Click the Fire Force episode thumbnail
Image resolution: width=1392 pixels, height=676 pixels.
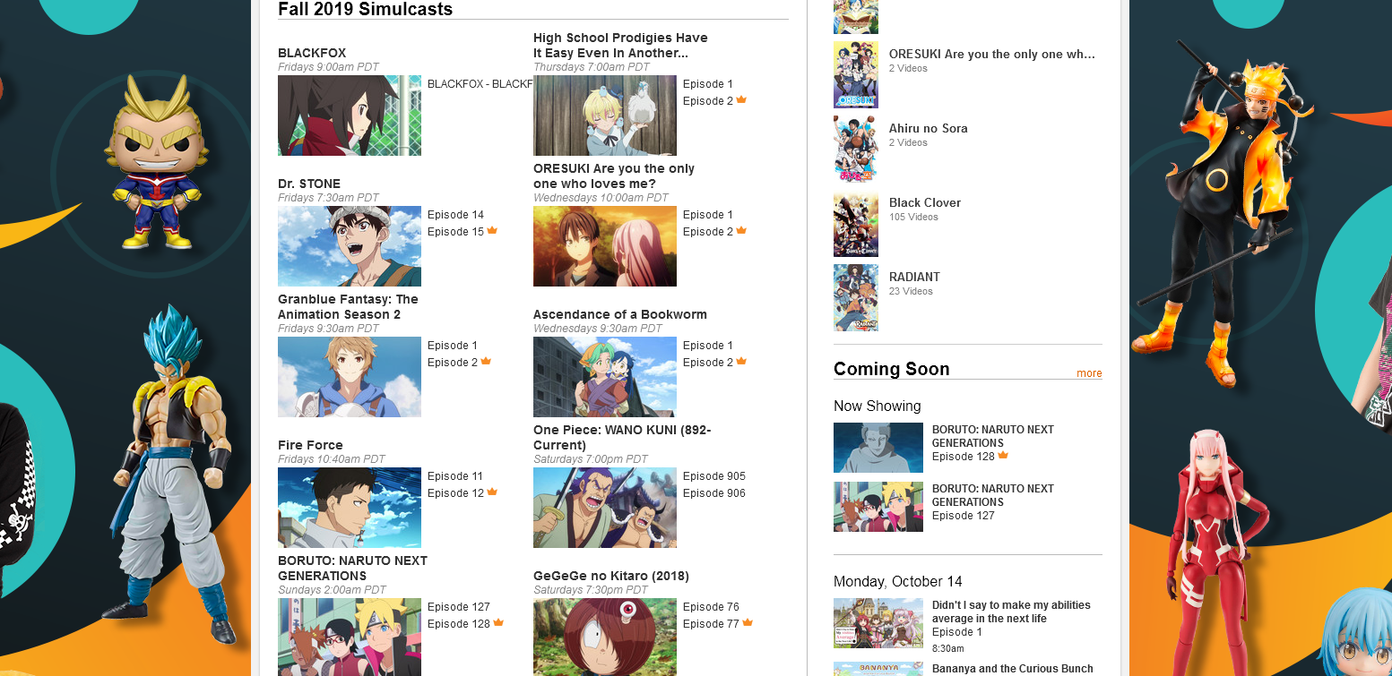(x=350, y=508)
